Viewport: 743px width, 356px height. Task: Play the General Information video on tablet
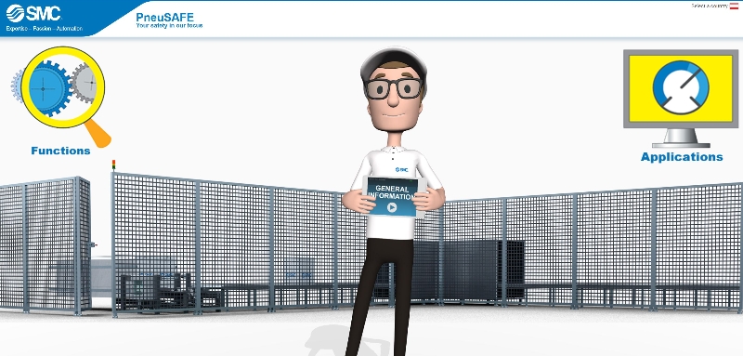point(391,206)
